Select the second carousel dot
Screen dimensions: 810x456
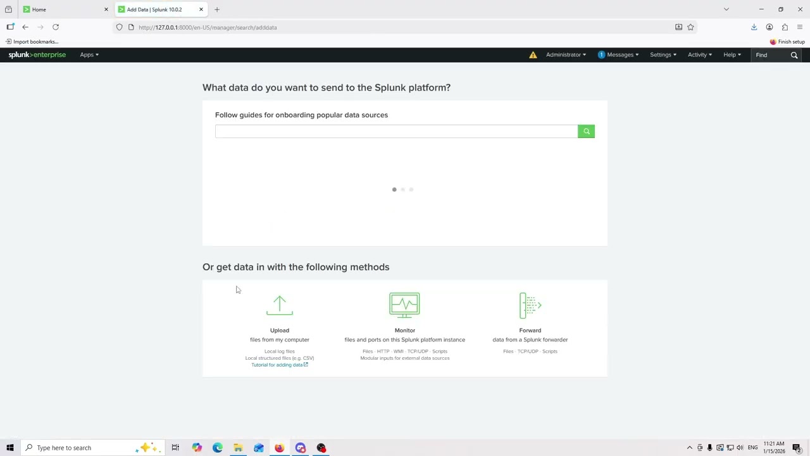[x=402, y=189]
